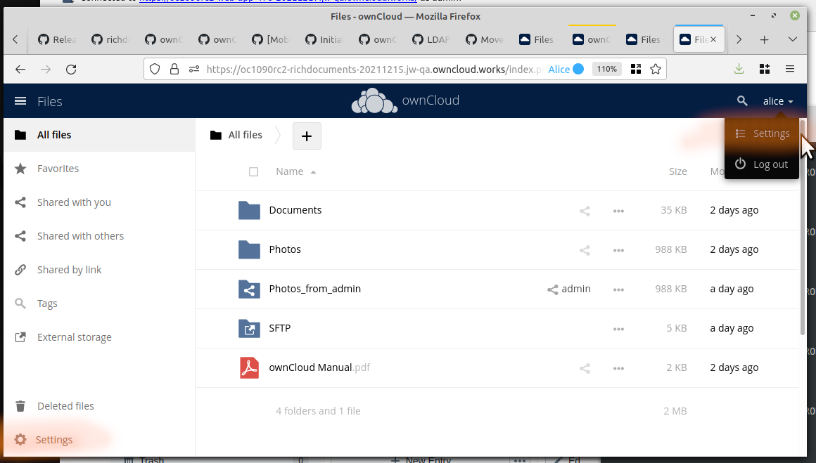Select the share icon next to Documents folder
Viewport: 816px width, 463px height.
click(x=584, y=210)
